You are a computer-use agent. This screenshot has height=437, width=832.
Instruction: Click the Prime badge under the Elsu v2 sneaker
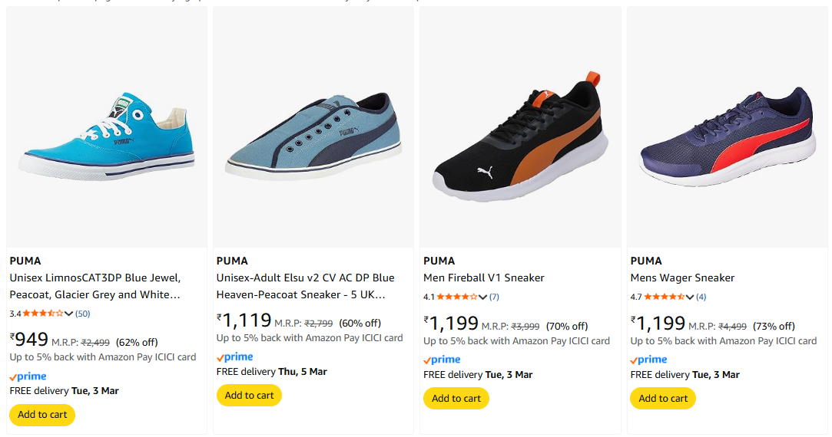pyautogui.click(x=235, y=357)
